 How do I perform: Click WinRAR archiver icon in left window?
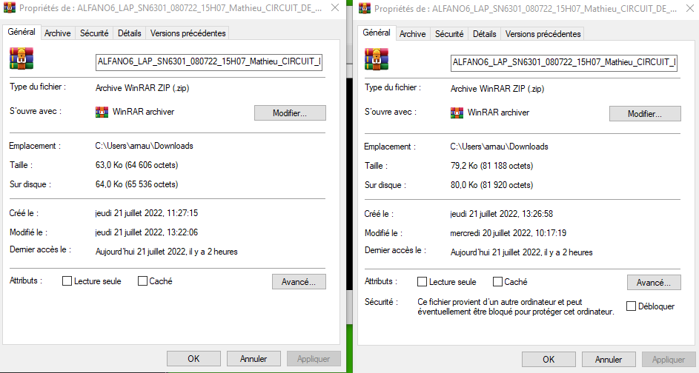tap(102, 112)
